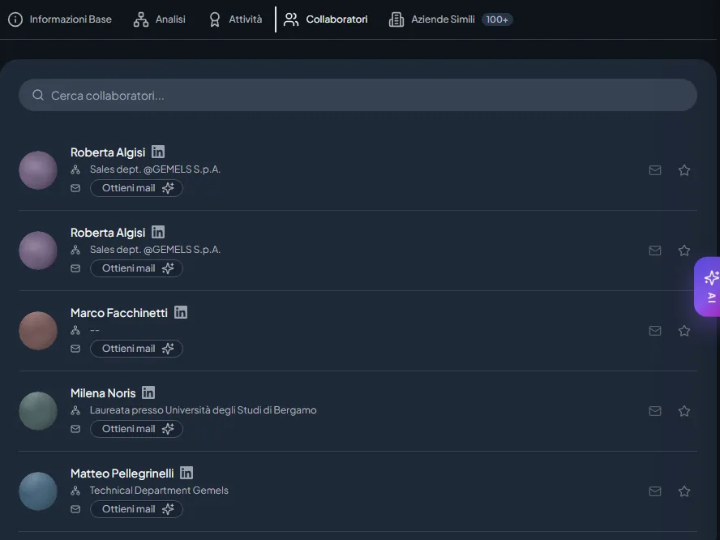Image resolution: width=720 pixels, height=540 pixels.
Task: Focus the Cerca collaboratori search field
Action: click(x=358, y=95)
